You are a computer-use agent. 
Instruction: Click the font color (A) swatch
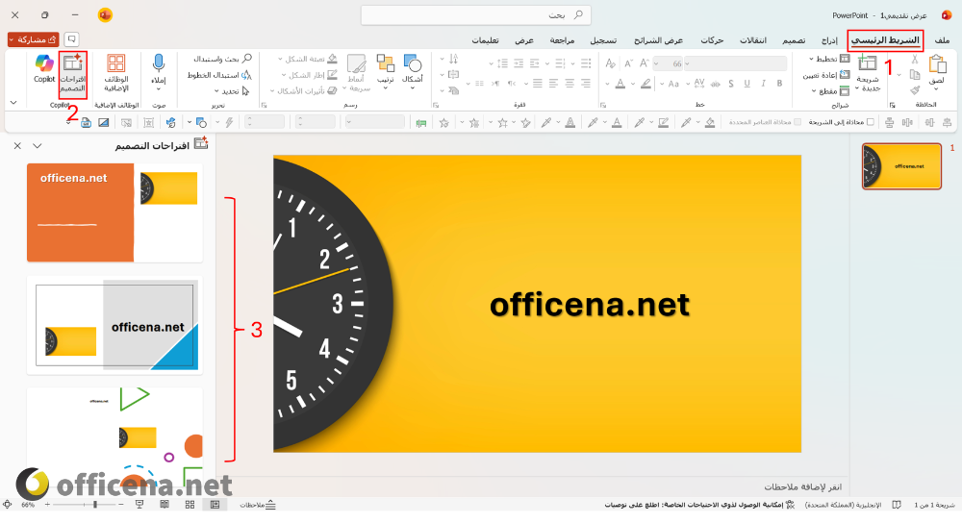coord(620,84)
